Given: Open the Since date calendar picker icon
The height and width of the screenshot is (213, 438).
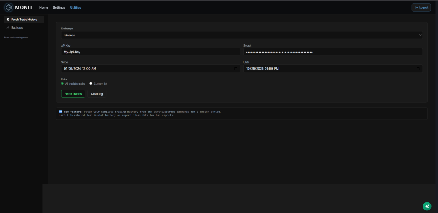Looking at the screenshot, I should pos(236,69).
